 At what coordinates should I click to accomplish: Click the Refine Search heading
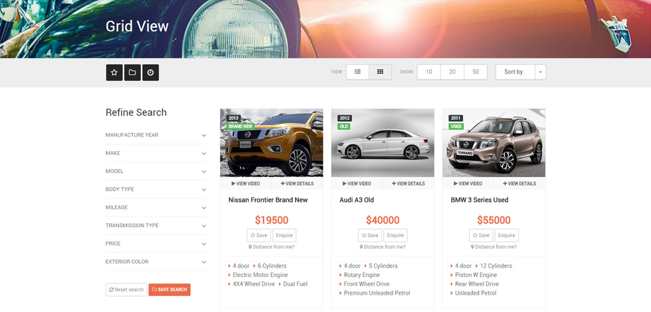pos(136,113)
